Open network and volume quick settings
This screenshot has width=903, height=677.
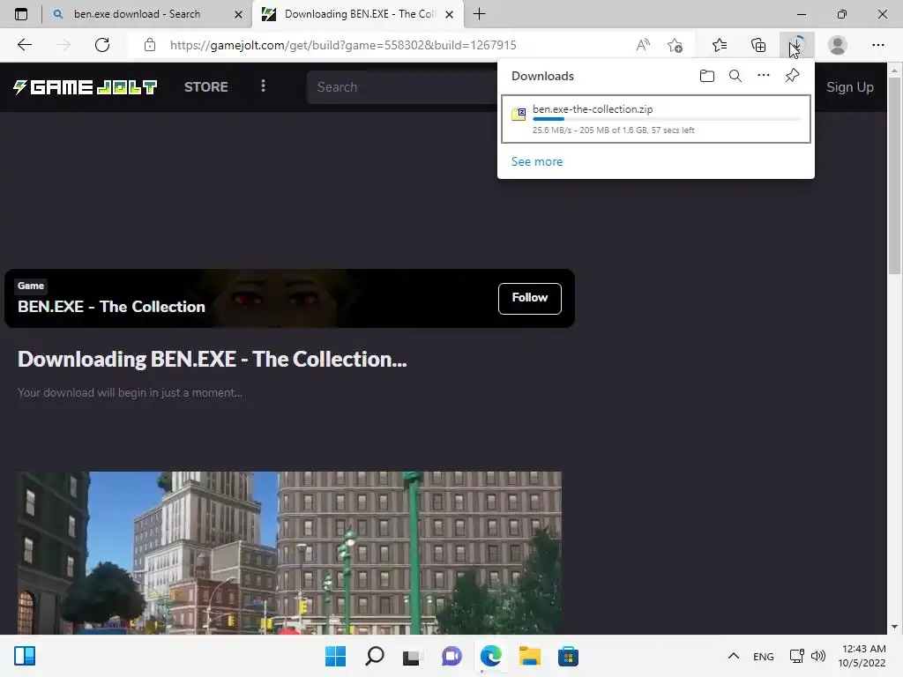(x=808, y=656)
